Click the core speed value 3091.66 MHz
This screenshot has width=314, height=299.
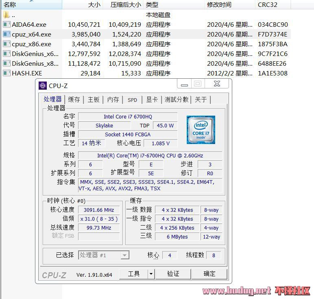pos(99,210)
